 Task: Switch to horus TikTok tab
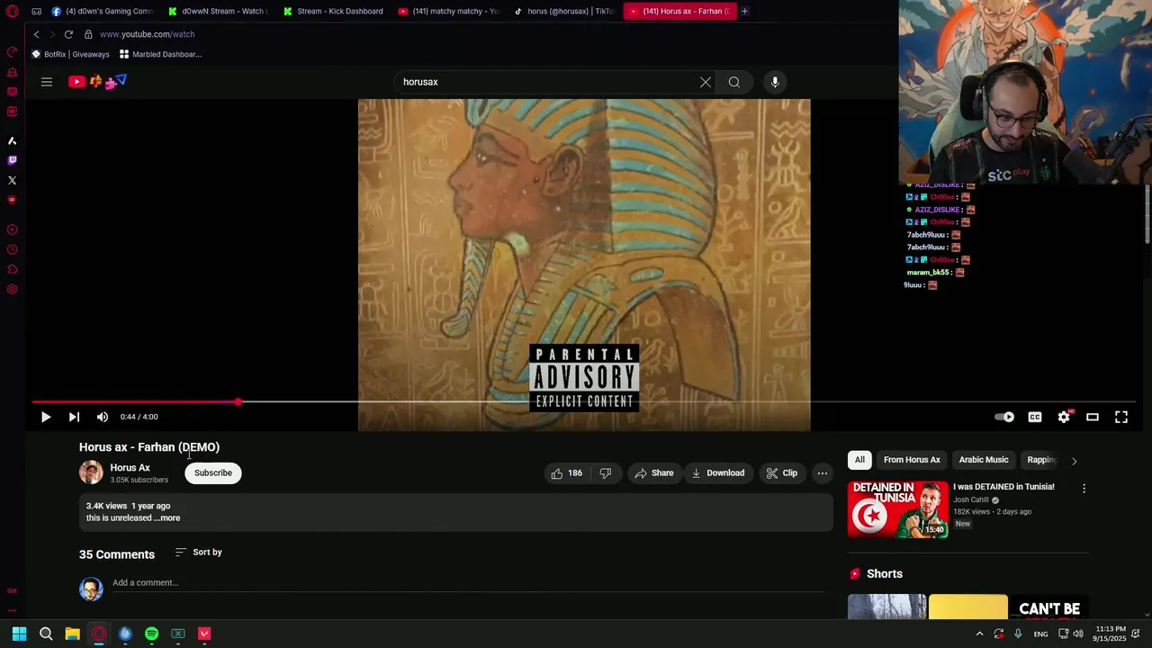(x=563, y=11)
